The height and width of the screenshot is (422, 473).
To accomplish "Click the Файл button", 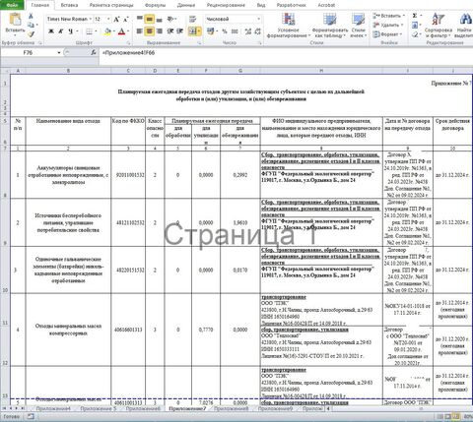I will 12,5.
